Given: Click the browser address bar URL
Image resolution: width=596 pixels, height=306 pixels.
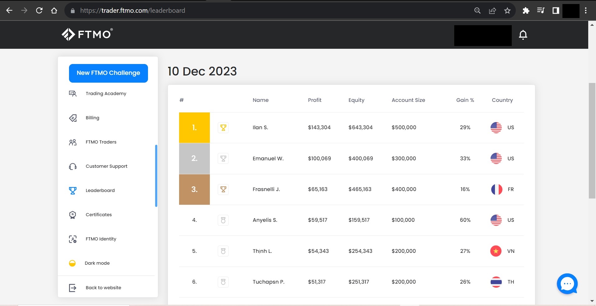Looking at the screenshot, I should point(132,11).
